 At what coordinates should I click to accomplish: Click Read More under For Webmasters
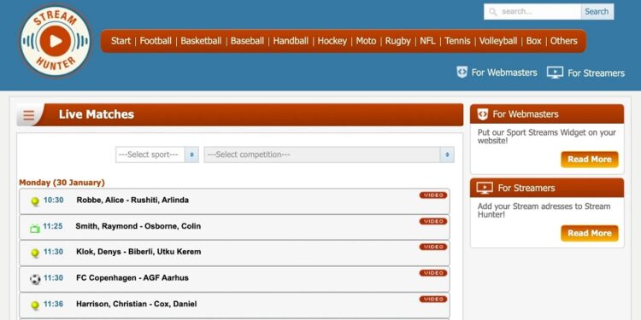590,160
